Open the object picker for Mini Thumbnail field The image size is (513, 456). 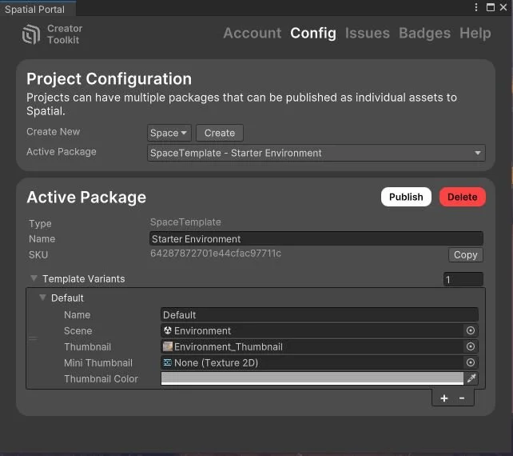pos(471,362)
